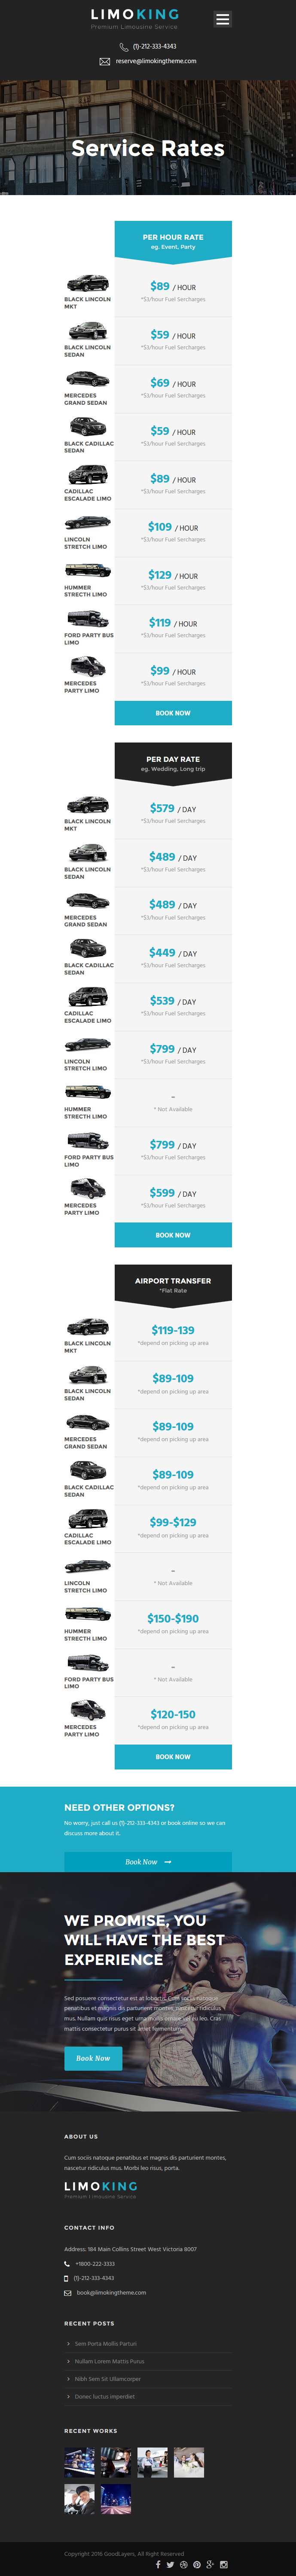Click Book Now under Per Day Rate
Screen dimensions: 296x2576
173,1235
